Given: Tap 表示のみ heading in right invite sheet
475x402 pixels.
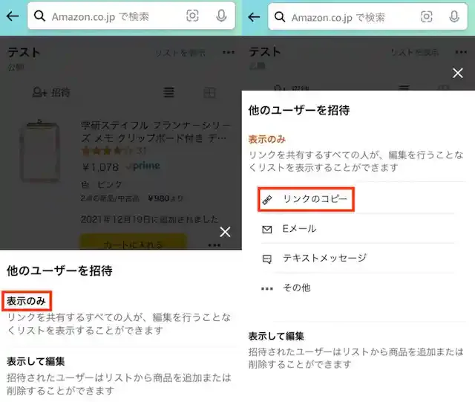Looking at the screenshot, I should 267,139.
